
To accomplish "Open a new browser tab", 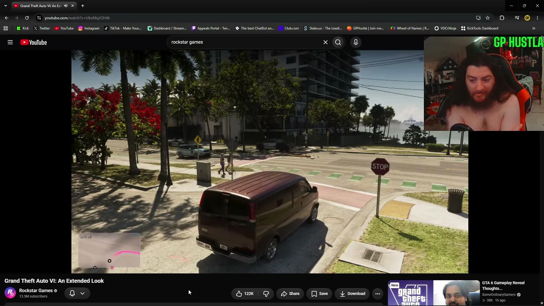I will [82, 6].
